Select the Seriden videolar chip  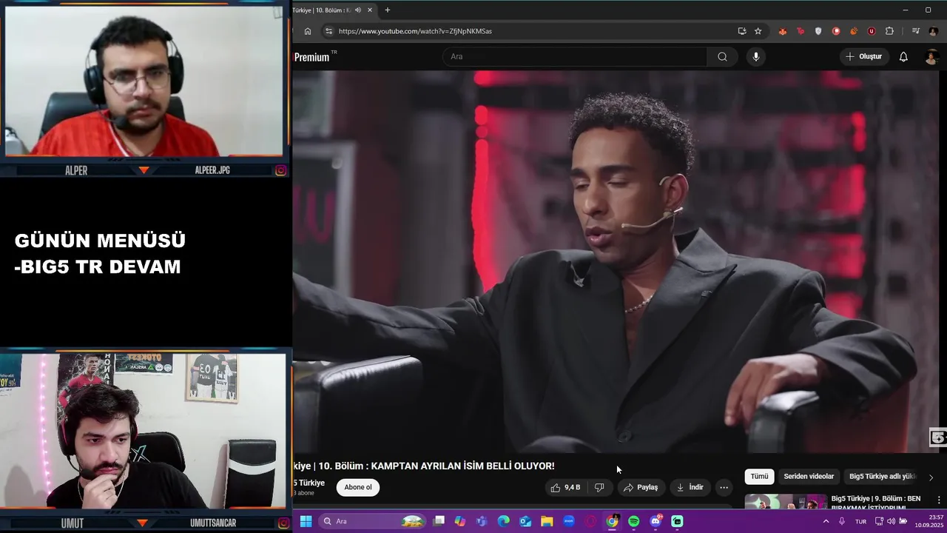click(809, 476)
